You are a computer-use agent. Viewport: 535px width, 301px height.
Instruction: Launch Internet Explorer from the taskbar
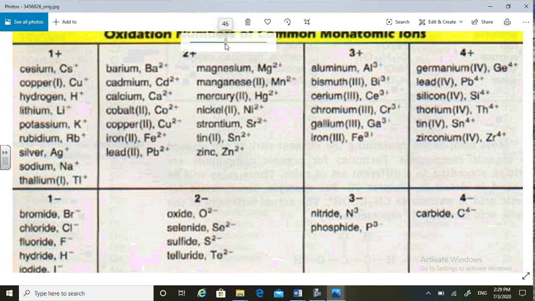pyautogui.click(x=202, y=293)
